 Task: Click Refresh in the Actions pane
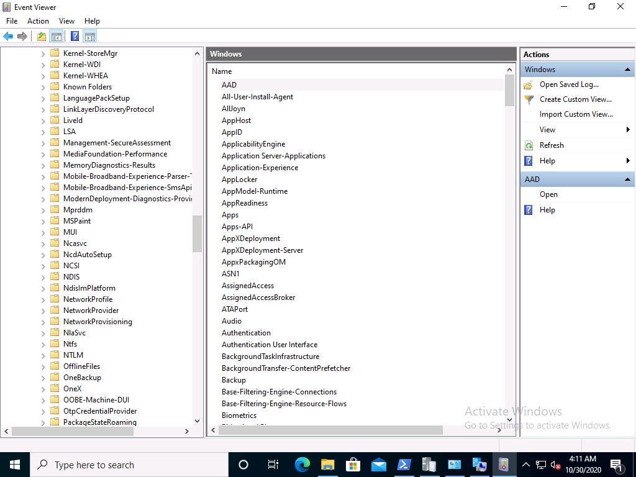click(x=552, y=145)
